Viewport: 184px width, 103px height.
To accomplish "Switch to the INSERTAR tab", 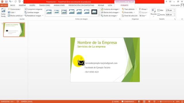I will point(22,5).
